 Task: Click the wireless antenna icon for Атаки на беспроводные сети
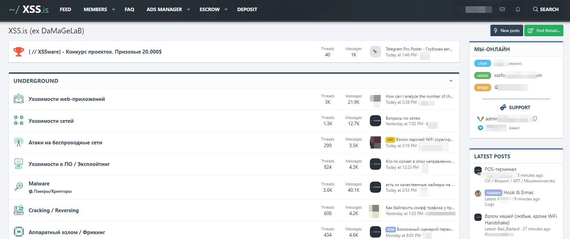pos(19,142)
